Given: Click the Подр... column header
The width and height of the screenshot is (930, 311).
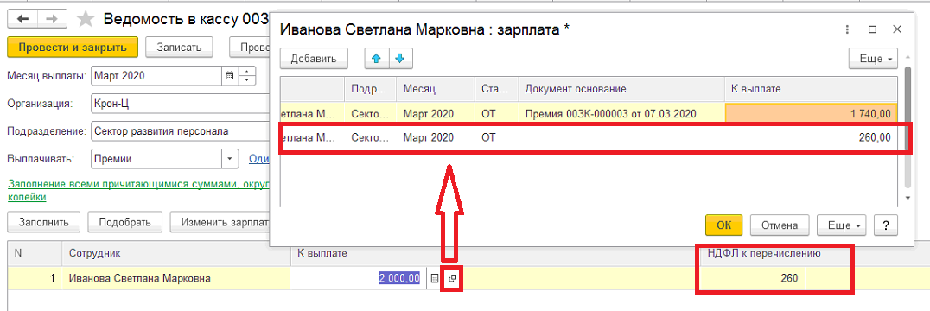Looking at the screenshot, I should pos(370,89).
